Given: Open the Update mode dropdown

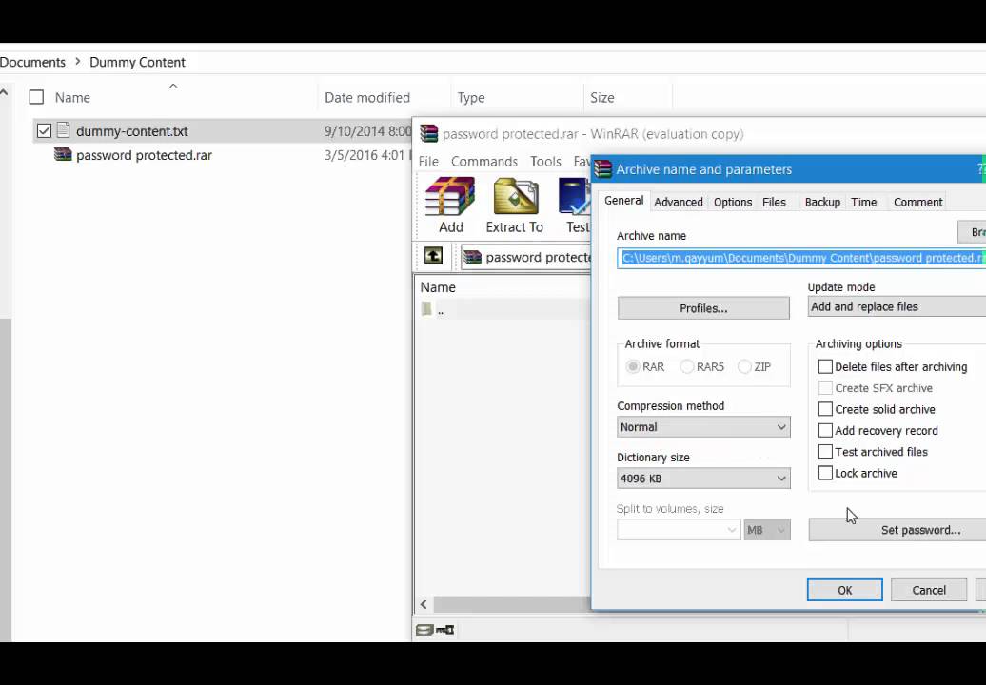Looking at the screenshot, I should pos(897,306).
